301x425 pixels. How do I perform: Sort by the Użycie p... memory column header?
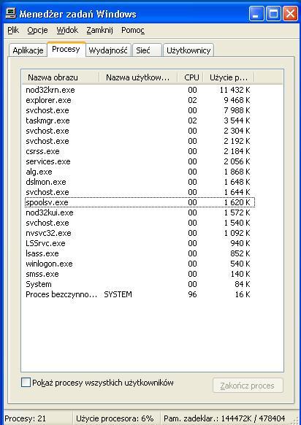click(x=229, y=77)
